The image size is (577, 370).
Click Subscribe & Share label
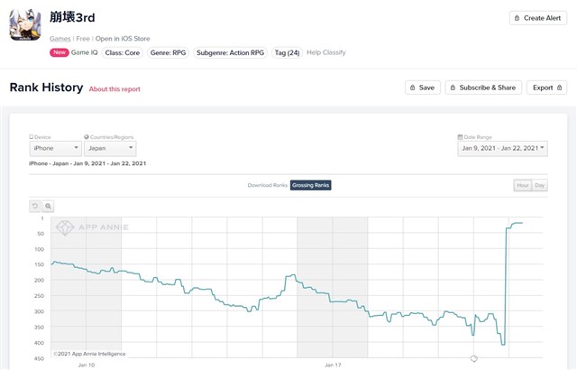coord(488,88)
